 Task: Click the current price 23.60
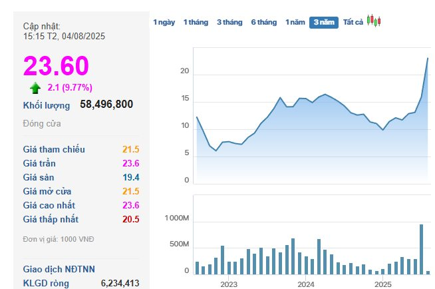click(56, 66)
